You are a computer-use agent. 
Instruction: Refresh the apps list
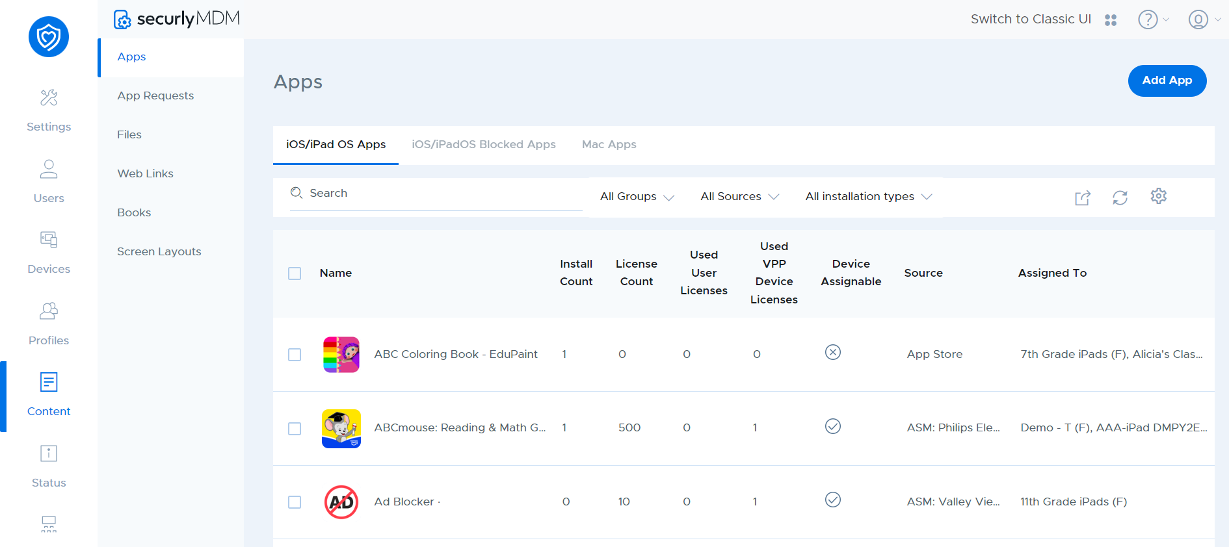pos(1120,197)
